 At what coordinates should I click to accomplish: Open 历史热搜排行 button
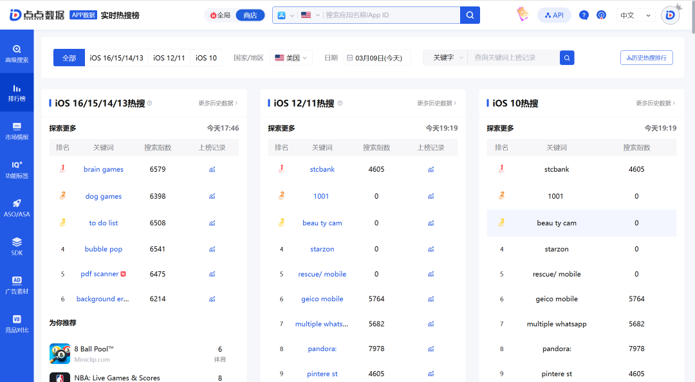click(x=646, y=58)
